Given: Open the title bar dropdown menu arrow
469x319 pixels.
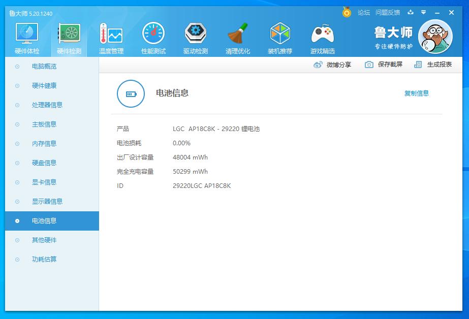Looking at the screenshot, I should [x=423, y=13].
